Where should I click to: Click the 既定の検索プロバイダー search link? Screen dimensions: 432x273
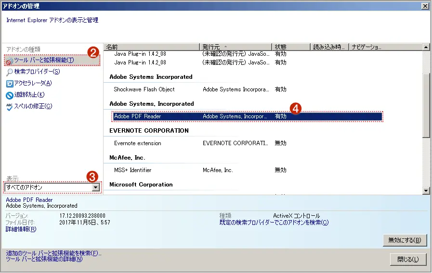click(x=274, y=223)
